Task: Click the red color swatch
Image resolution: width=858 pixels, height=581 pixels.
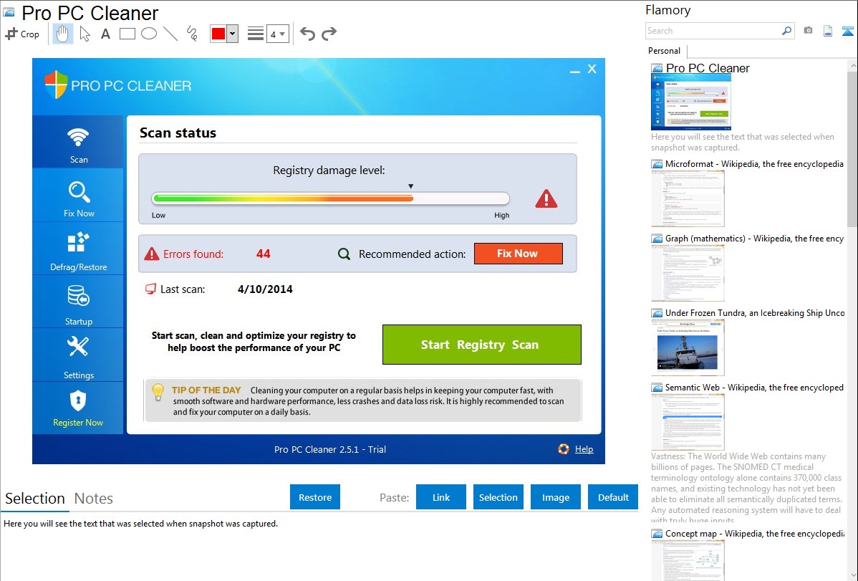Action: tap(218, 34)
